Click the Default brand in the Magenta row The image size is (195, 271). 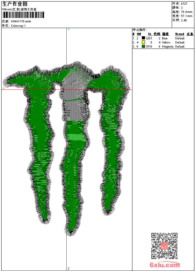pos(180,47)
